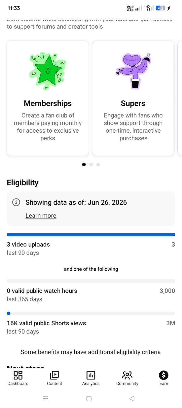Image resolution: width=182 pixels, height=408 pixels.
Task: Tap the green star Memberships illustration
Action: tap(48, 71)
